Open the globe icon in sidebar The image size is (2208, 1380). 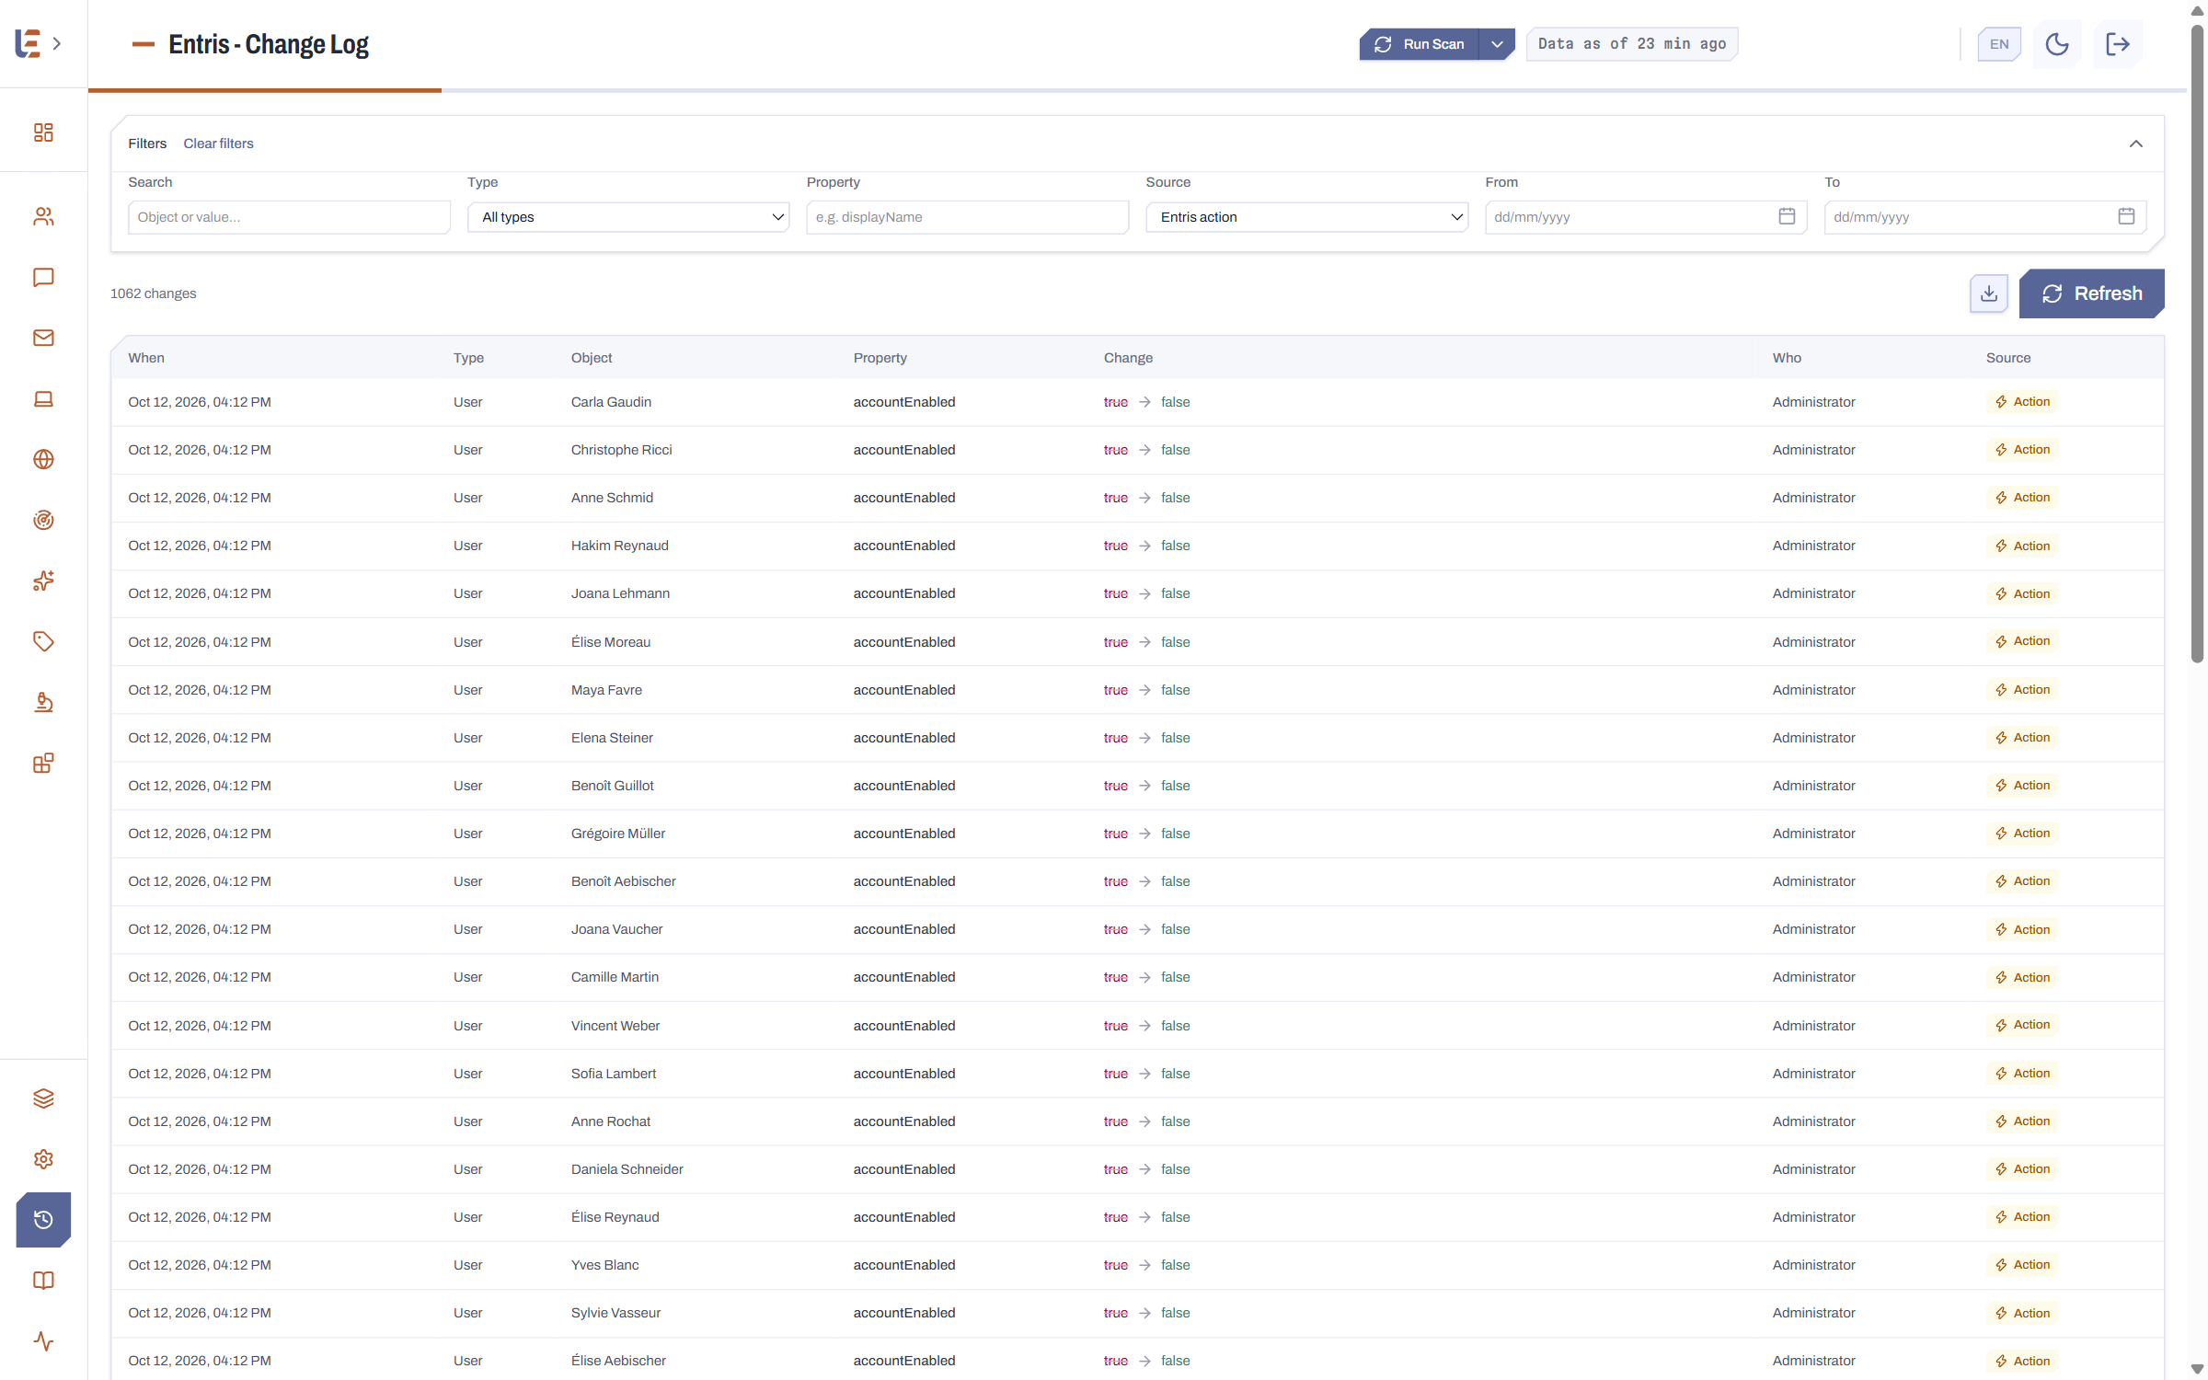[x=43, y=459]
